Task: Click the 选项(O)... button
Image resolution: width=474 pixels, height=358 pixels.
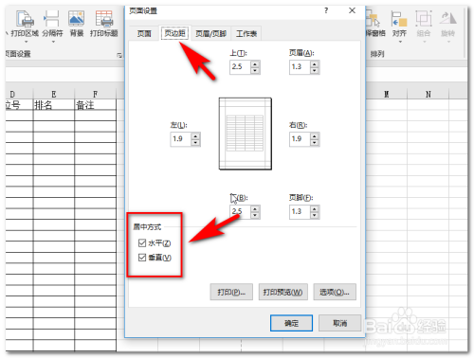Action: tap(335, 292)
